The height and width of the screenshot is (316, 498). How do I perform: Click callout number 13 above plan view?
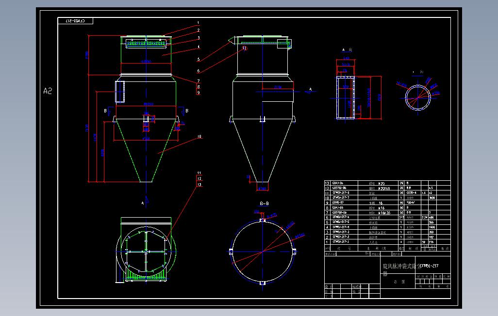click(x=199, y=184)
